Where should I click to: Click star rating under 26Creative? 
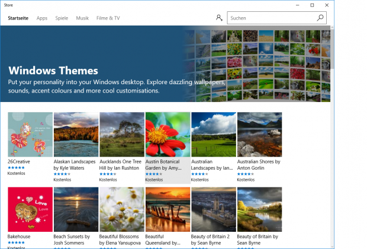16,167
